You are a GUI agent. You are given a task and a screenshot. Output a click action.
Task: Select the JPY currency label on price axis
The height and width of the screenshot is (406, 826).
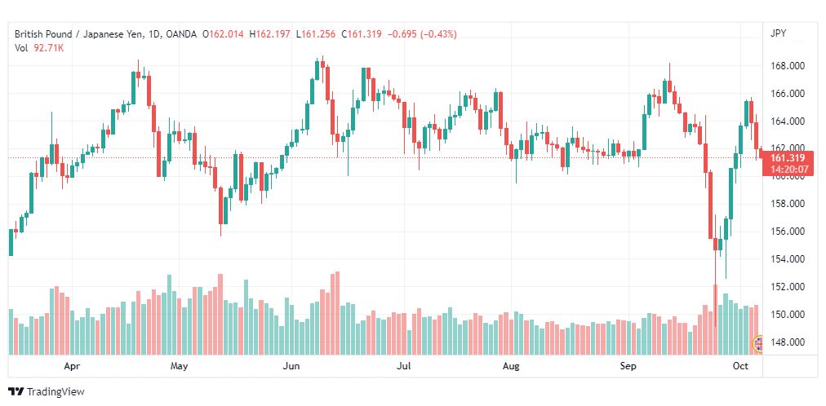(x=778, y=33)
